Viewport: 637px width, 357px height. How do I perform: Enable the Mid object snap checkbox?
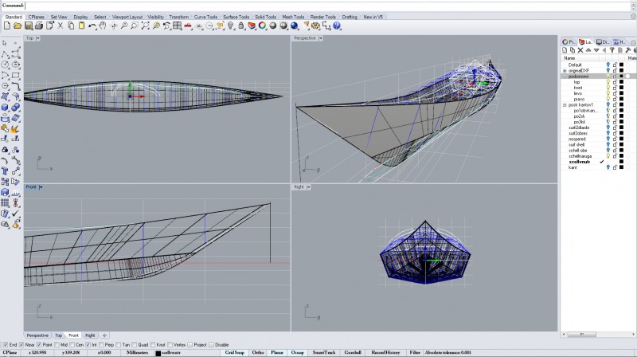(56, 344)
